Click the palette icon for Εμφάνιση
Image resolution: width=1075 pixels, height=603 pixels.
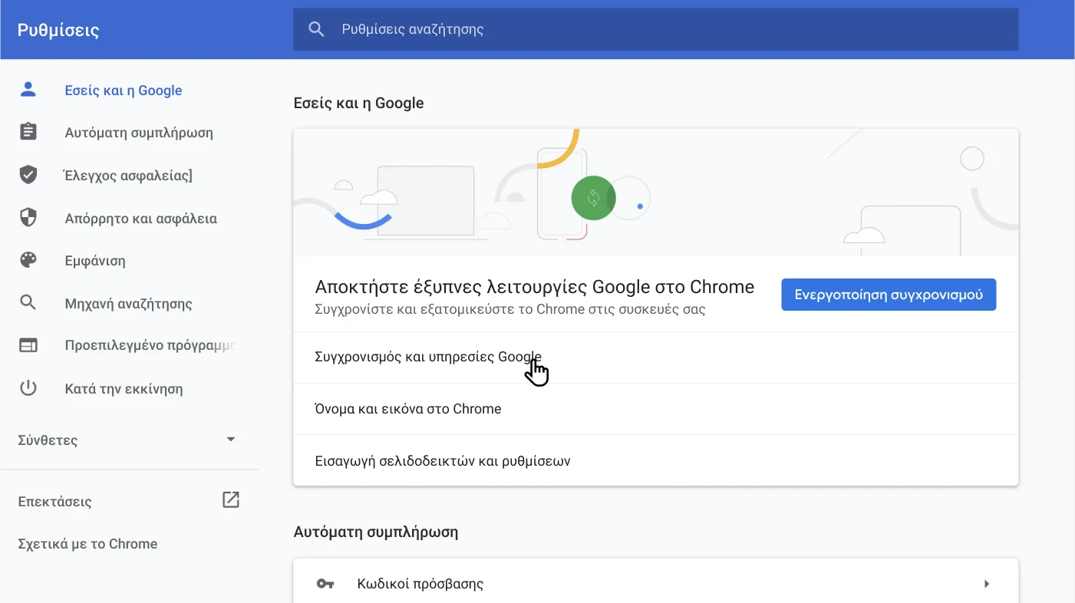point(28,261)
